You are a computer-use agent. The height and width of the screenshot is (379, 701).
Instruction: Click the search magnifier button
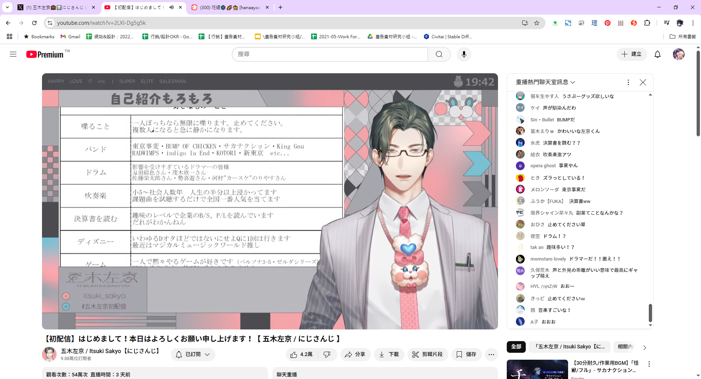(439, 54)
